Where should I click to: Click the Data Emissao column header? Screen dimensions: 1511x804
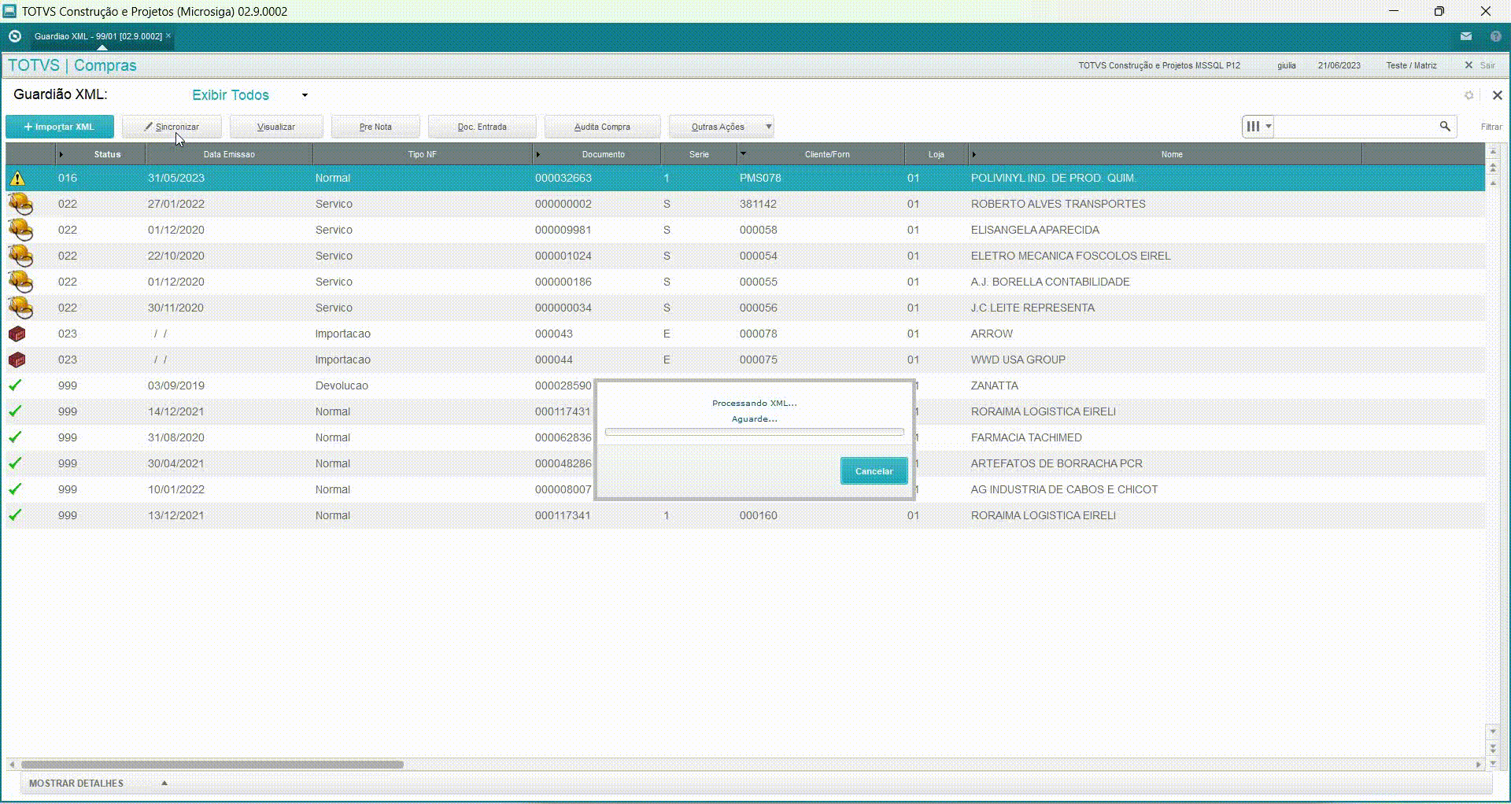(229, 154)
